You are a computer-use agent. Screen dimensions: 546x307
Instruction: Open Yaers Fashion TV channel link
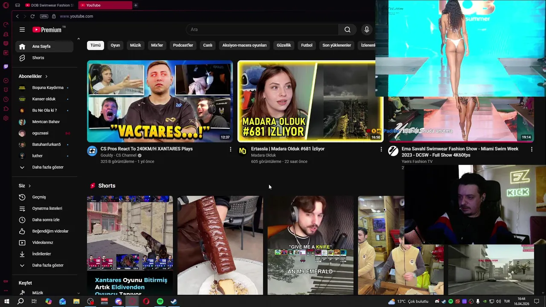pyautogui.click(x=417, y=162)
